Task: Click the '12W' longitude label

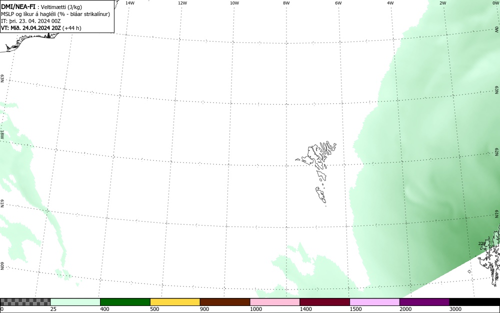Action: [182, 3]
